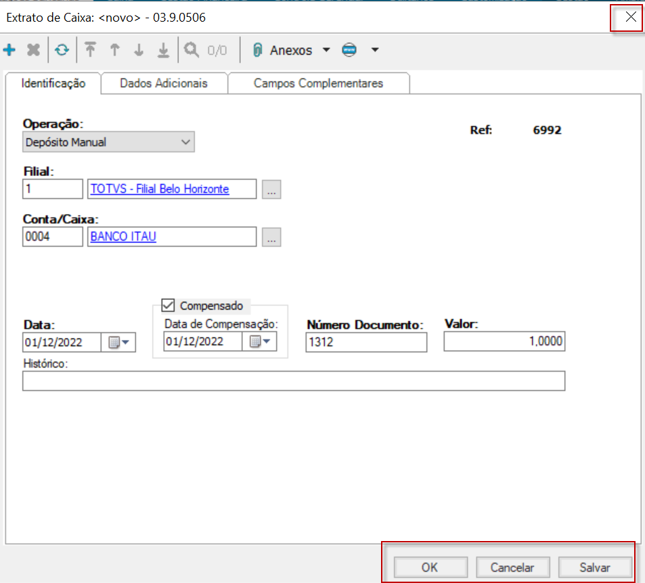Viewport: 645px width, 583px height.
Task: Click the Anexos paperclip button
Action: 283,50
